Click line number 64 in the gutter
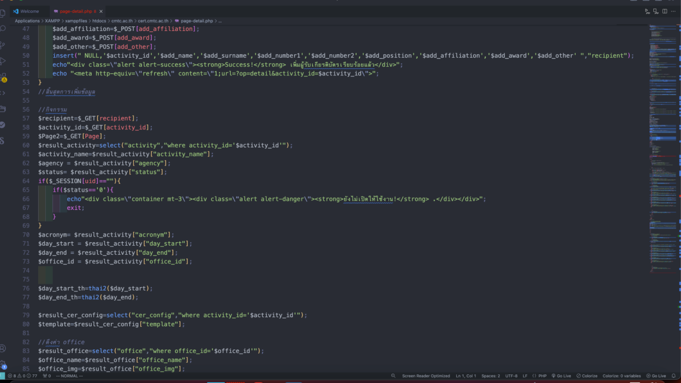The width and height of the screenshot is (681, 383). click(26, 181)
